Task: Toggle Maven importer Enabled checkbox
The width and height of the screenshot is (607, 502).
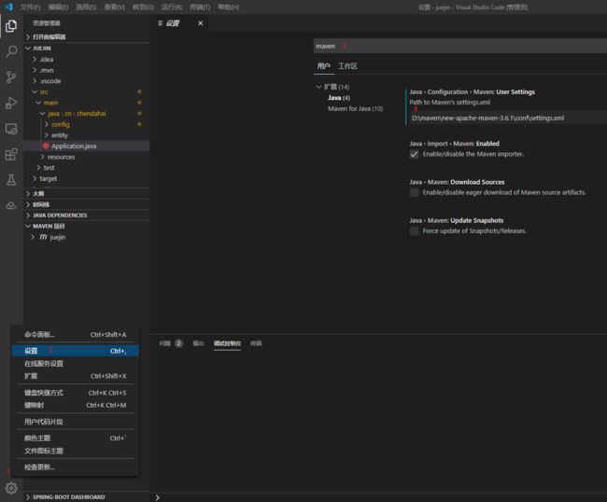Action: 415,154
